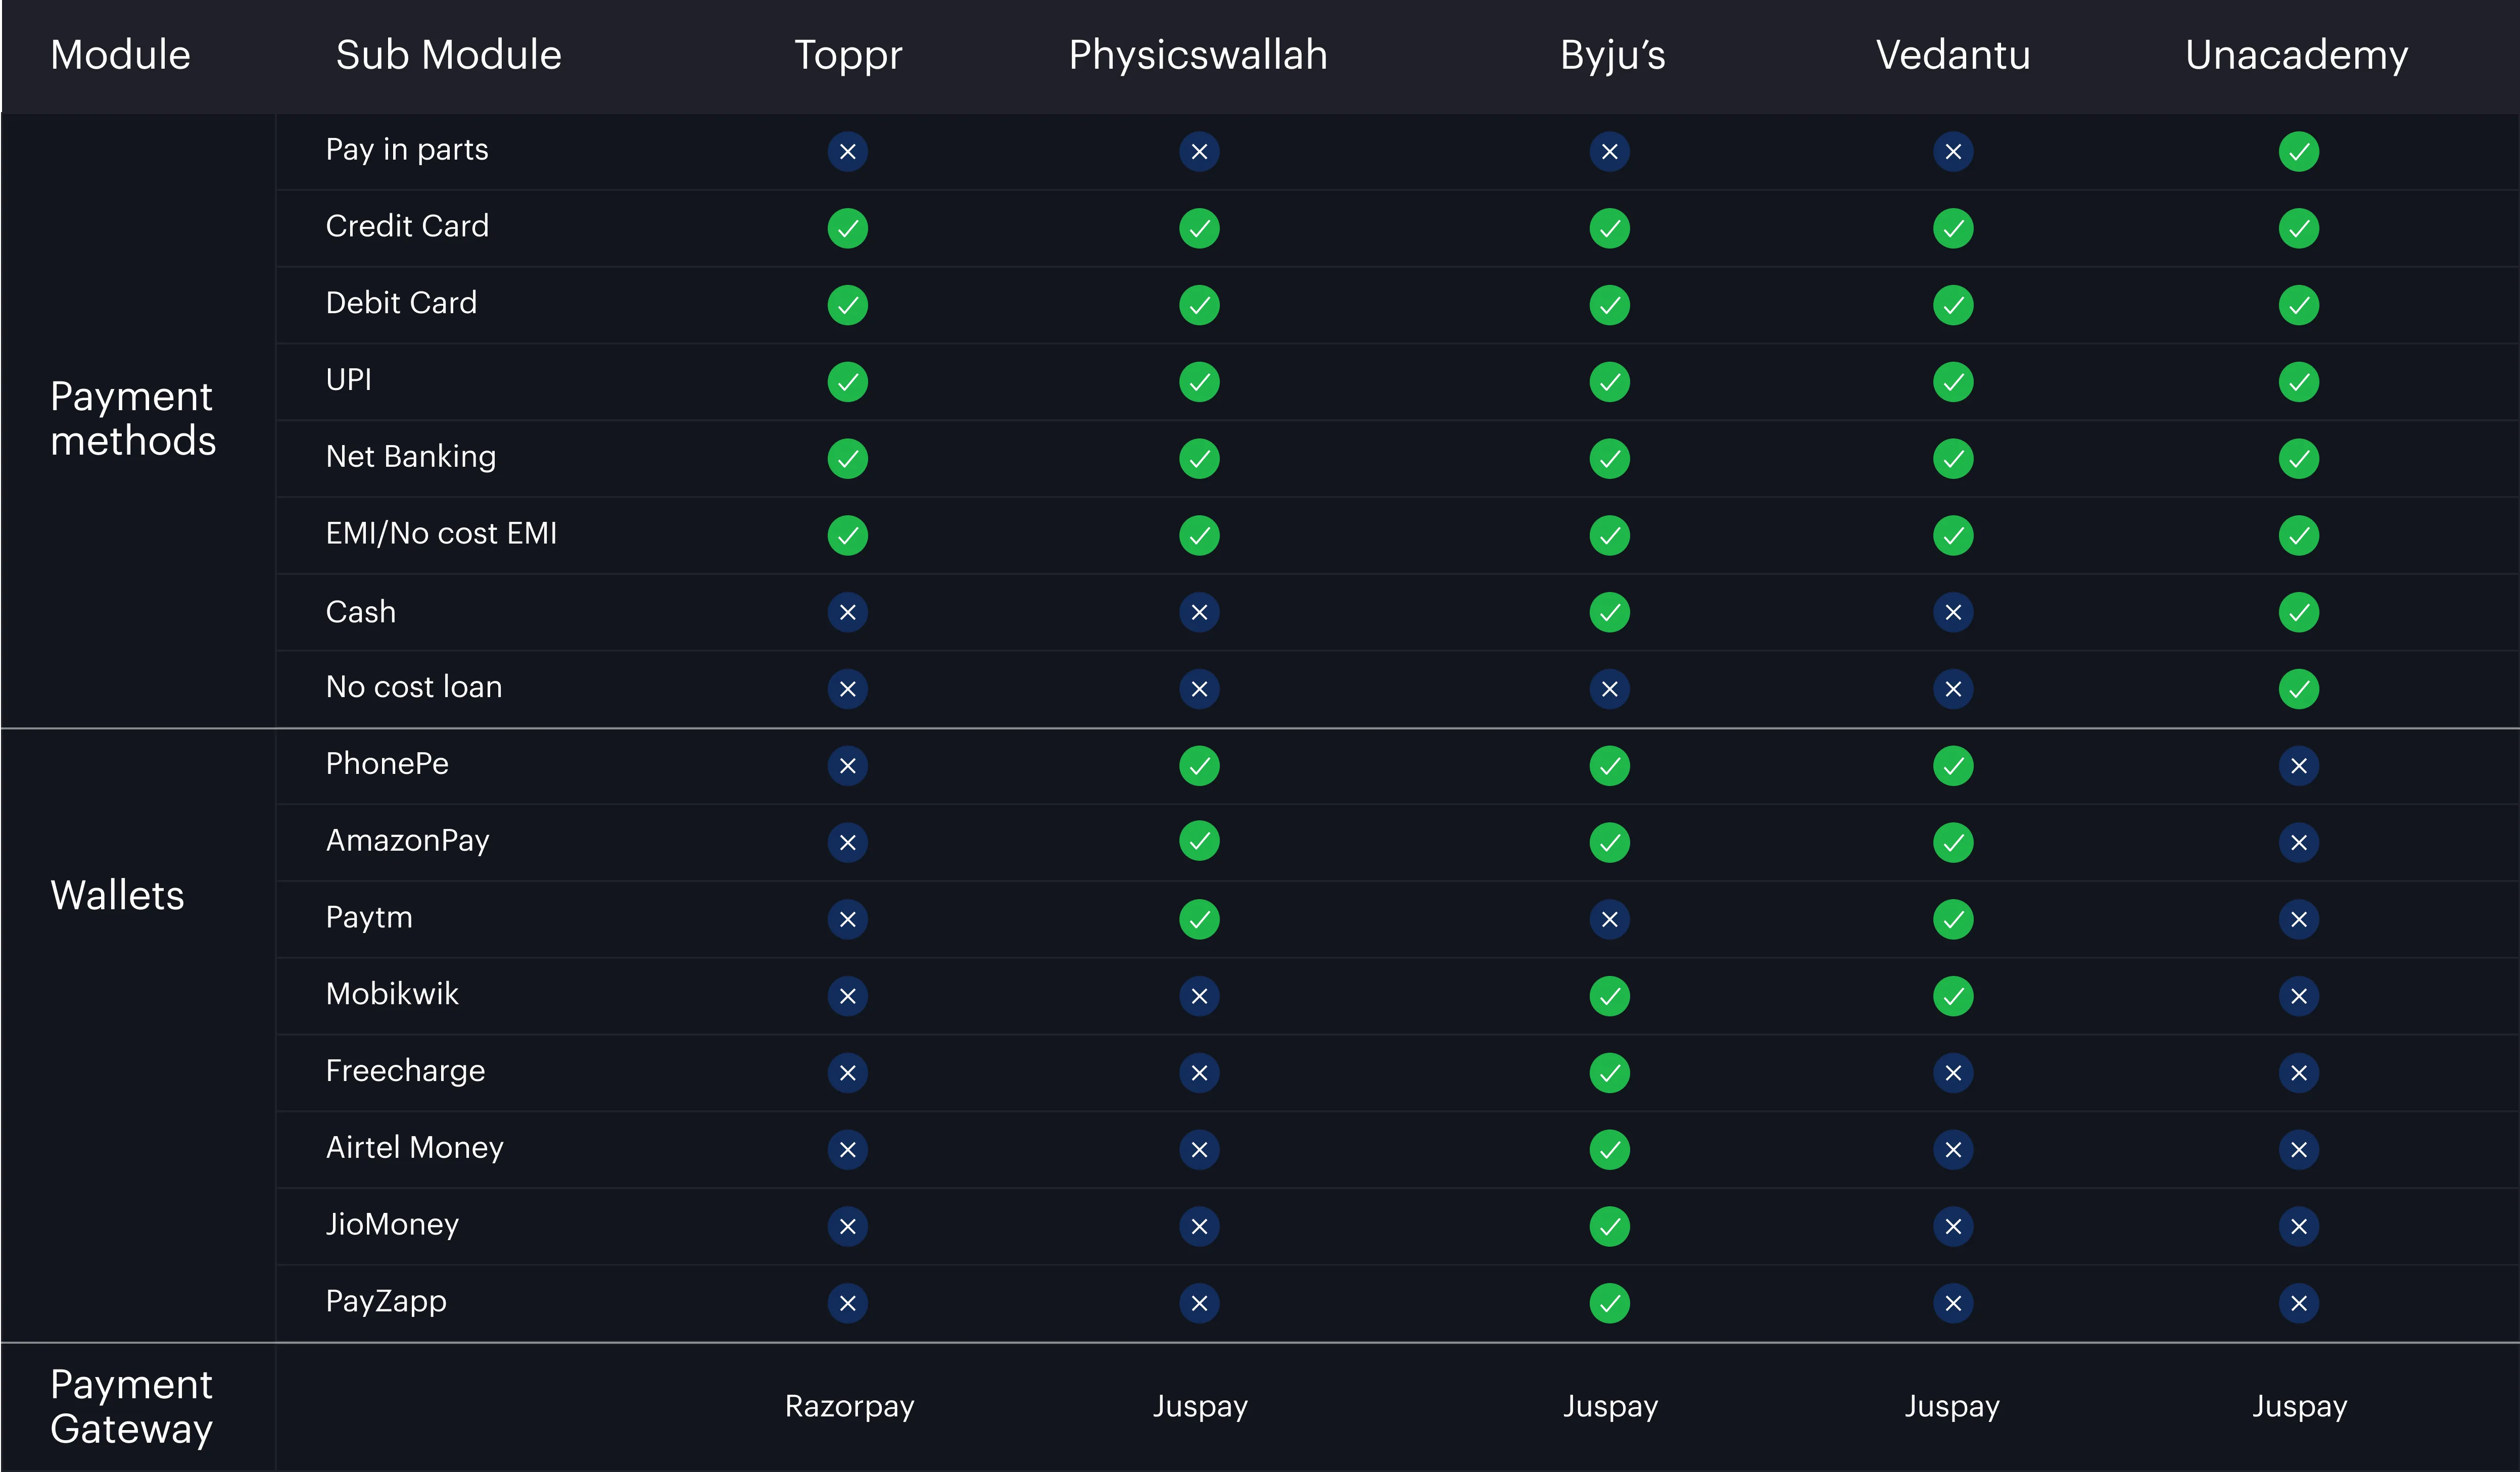Click Physicswallah PhonePe check icon
This screenshot has width=2520, height=1472.
click(x=1199, y=766)
